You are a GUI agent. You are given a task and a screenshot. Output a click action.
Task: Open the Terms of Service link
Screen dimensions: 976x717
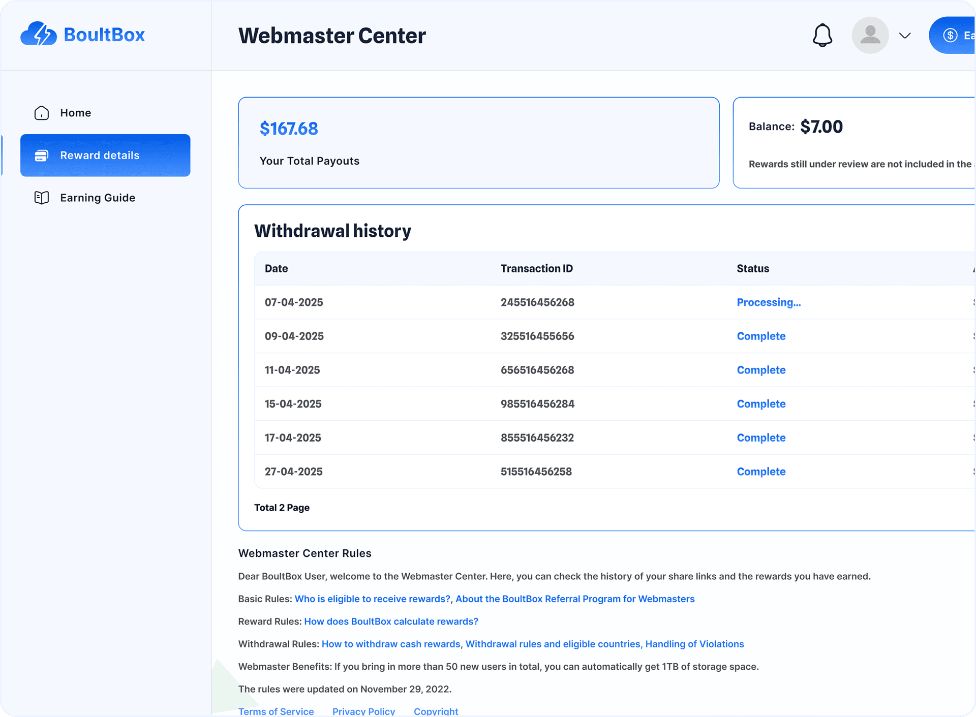[276, 710]
